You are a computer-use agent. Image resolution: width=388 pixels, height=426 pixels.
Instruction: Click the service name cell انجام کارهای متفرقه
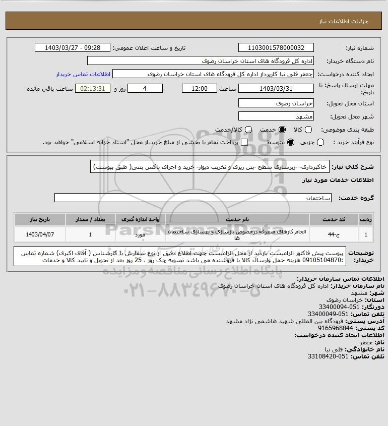(237, 234)
